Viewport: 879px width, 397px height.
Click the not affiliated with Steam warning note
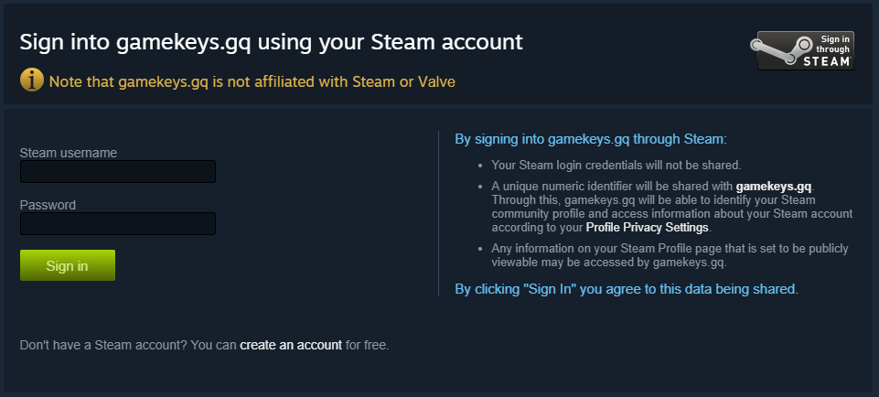(252, 81)
